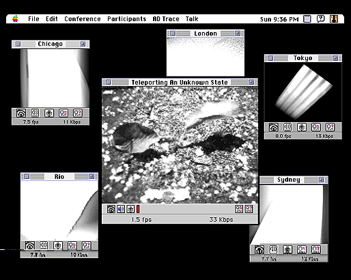Open the Talk menu

(192, 19)
